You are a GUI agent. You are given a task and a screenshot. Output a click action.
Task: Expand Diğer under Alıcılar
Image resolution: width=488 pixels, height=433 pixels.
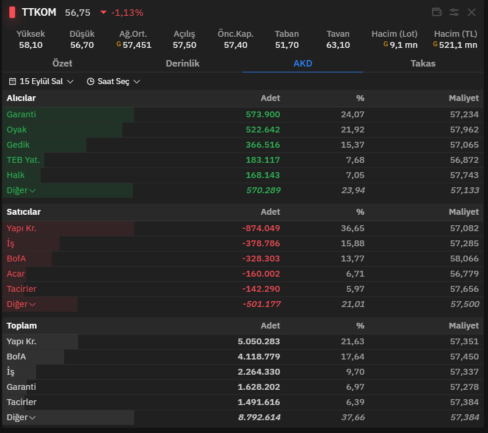(x=21, y=190)
